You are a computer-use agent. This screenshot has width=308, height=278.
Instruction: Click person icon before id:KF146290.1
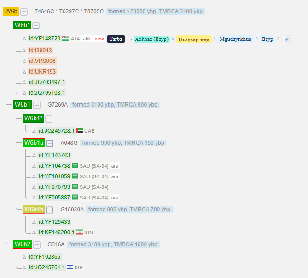(34, 233)
